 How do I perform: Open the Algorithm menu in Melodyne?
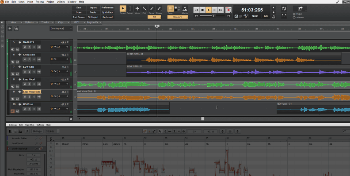pyautogui.click(x=30, y=125)
